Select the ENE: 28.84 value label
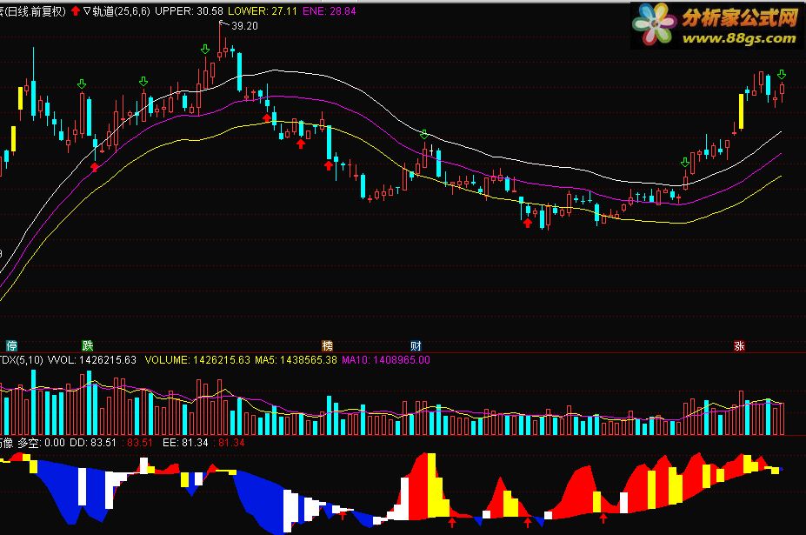This screenshot has height=535, width=806. [329, 11]
